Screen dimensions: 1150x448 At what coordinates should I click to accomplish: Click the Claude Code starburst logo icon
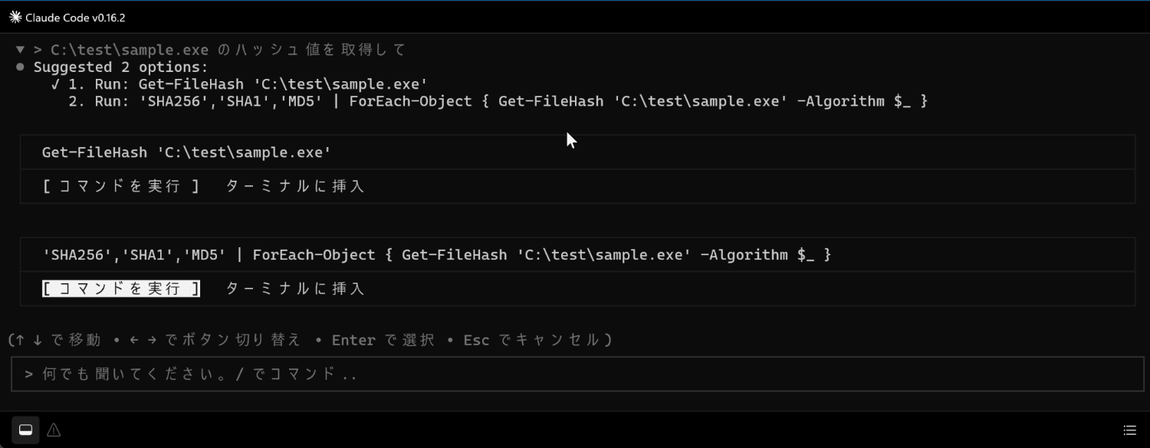15,18
